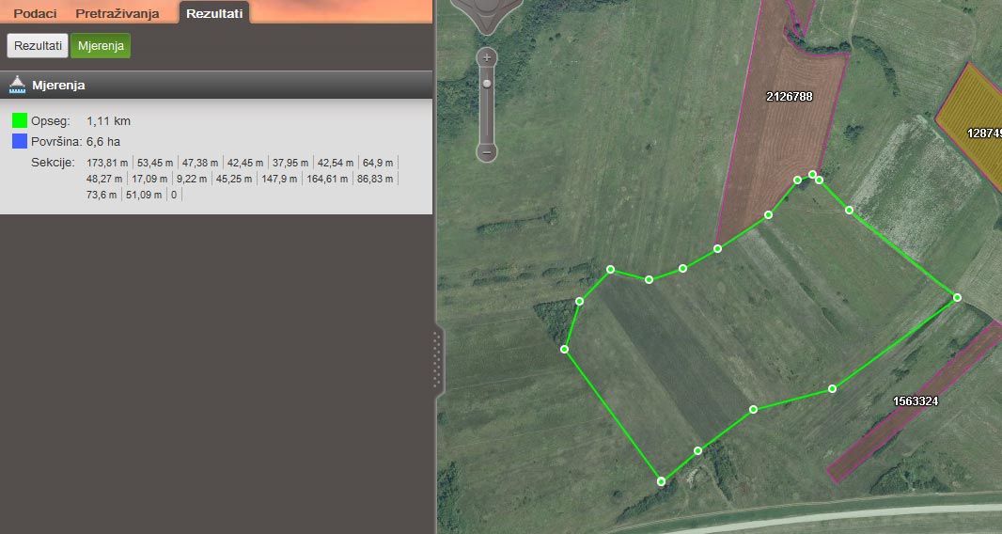Click the Mjerenja panel header icon
The height and width of the screenshot is (534, 1002).
click(x=17, y=85)
